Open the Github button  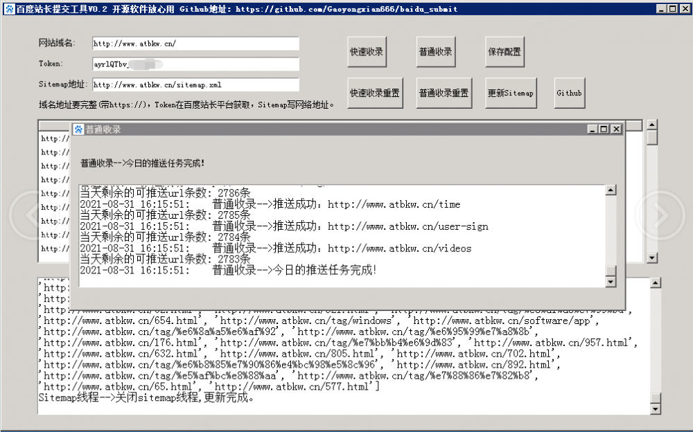(x=570, y=93)
